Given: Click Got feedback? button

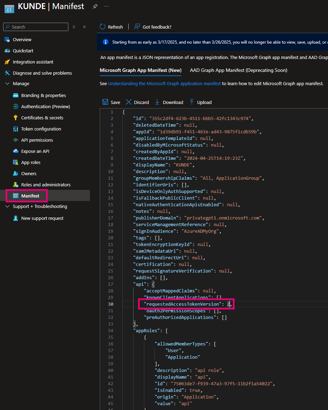Looking at the screenshot, I should click(x=153, y=27).
